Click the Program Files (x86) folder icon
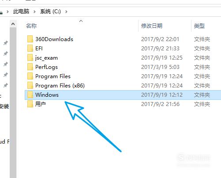221x178 pixels. click(x=30, y=86)
